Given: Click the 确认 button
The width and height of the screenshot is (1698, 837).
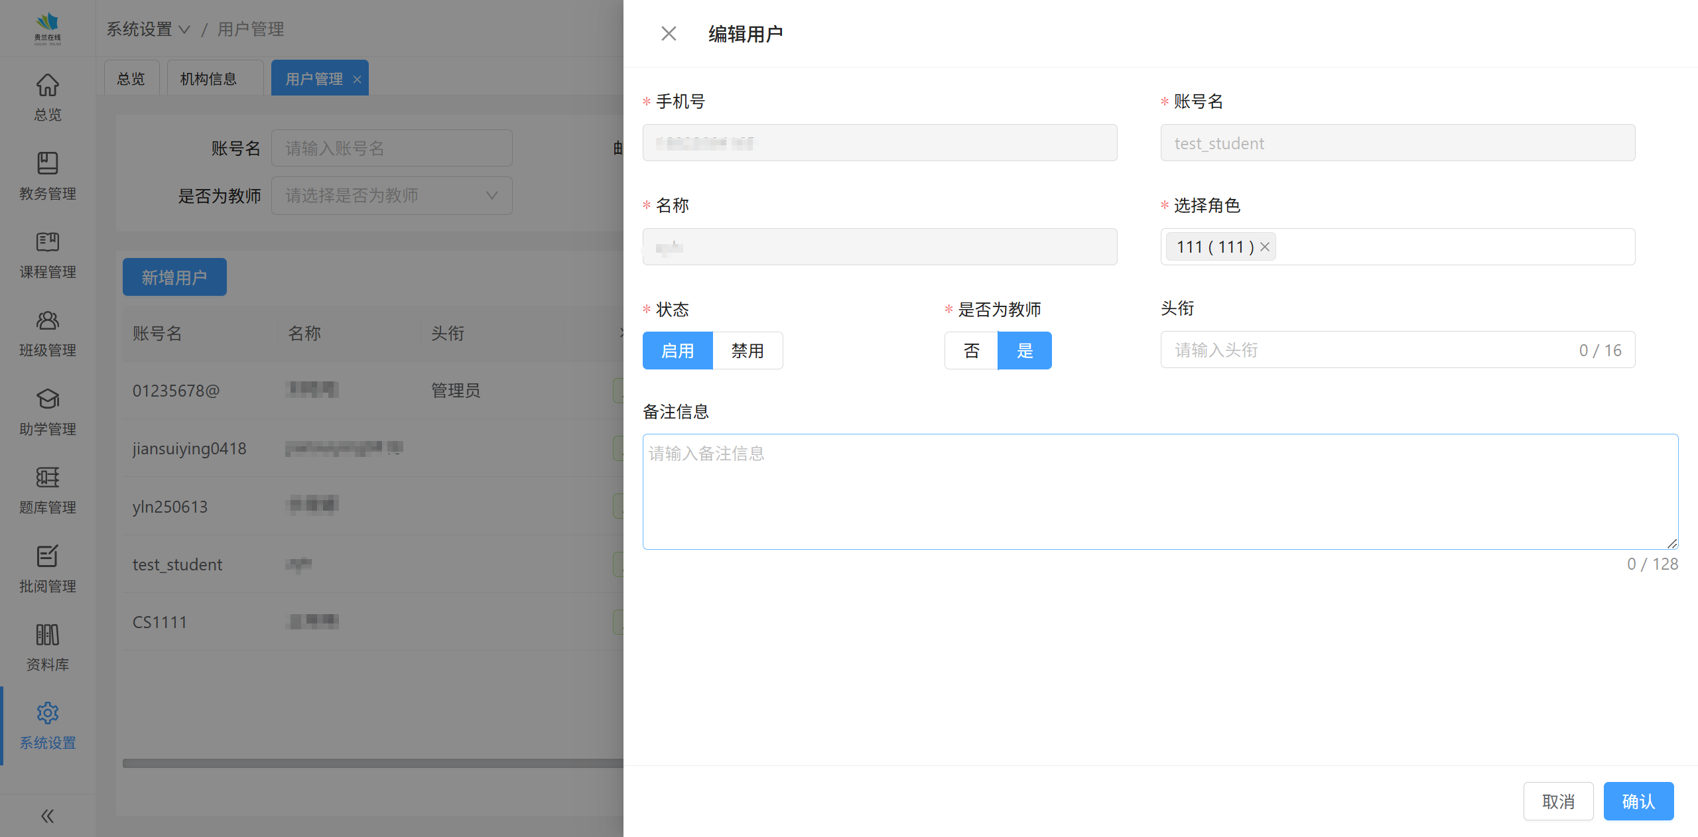Looking at the screenshot, I should 1638,801.
